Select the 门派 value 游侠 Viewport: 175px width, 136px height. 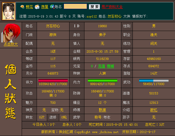click(x=53, y=35)
